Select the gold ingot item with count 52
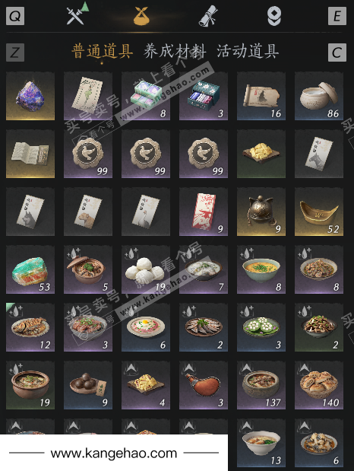This screenshot has width=354, height=471. pyautogui.click(x=319, y=212)
